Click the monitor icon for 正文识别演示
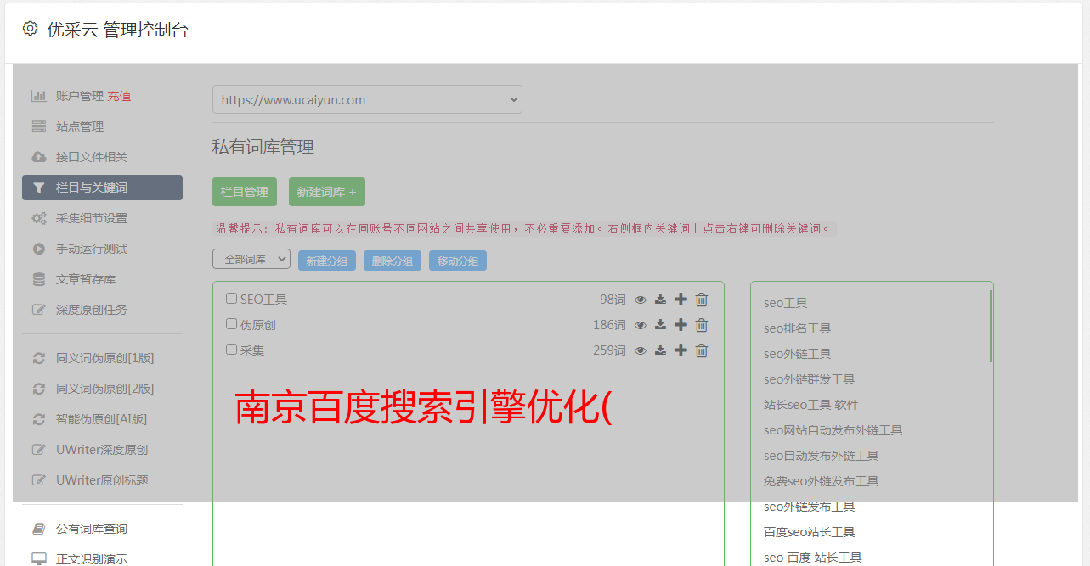The width and height of the screenshot is (1090, 566). (38, 559)
